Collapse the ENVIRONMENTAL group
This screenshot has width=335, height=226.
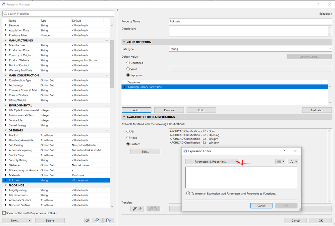[6, 105]
